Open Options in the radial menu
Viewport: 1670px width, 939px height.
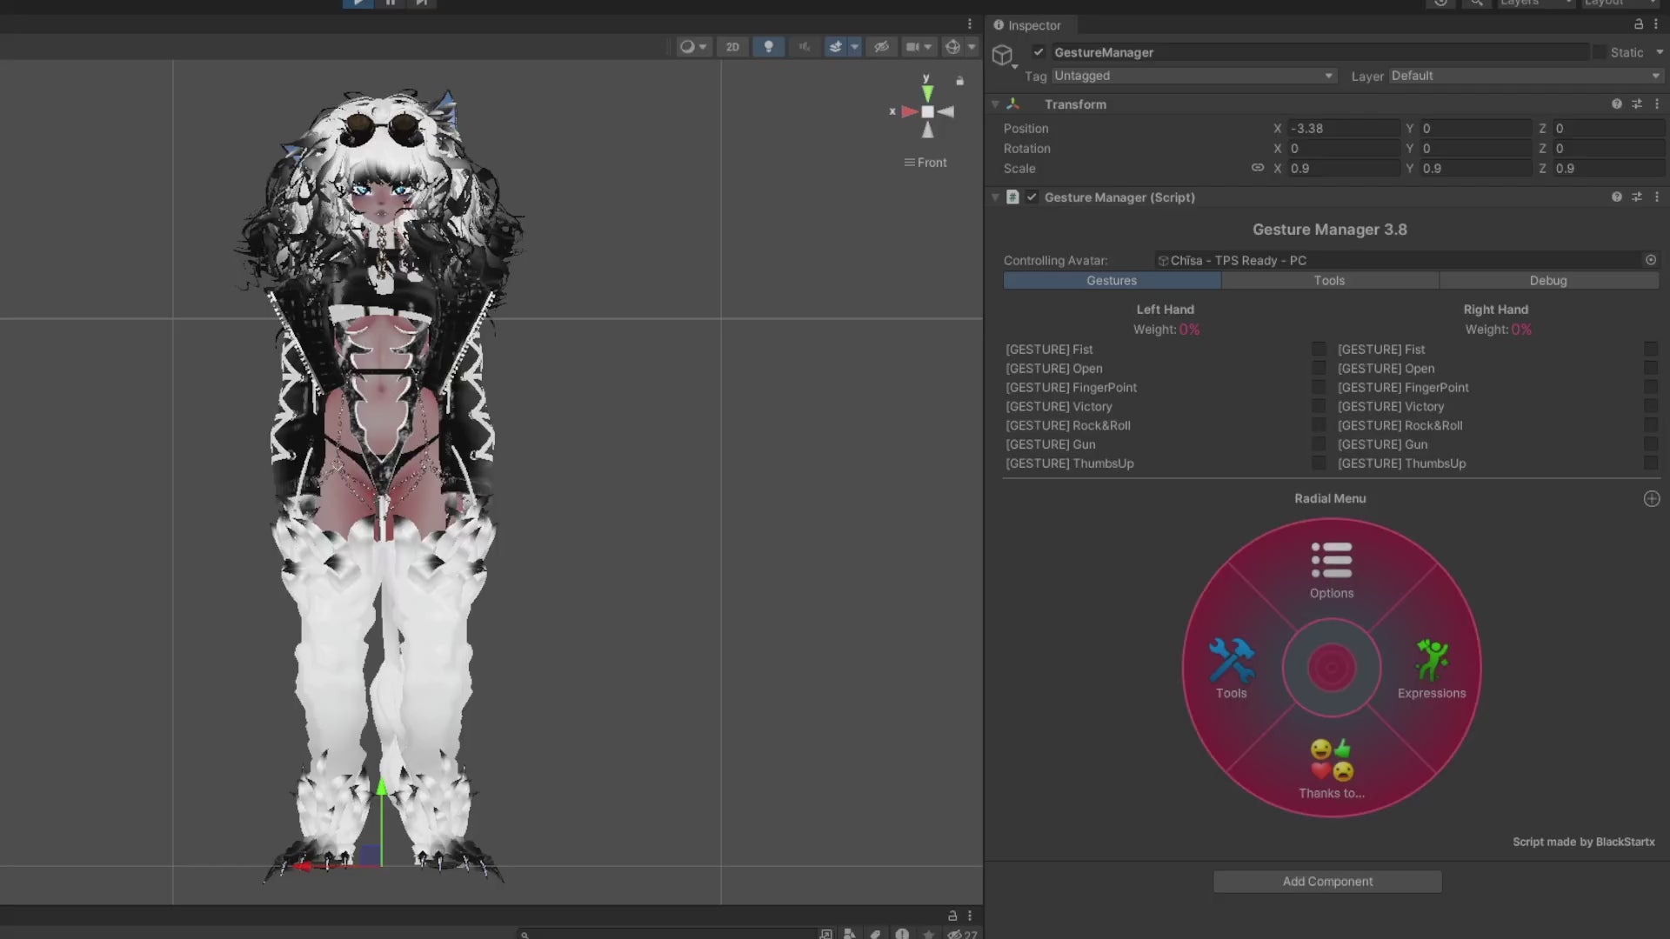[x=1332, y=569]
